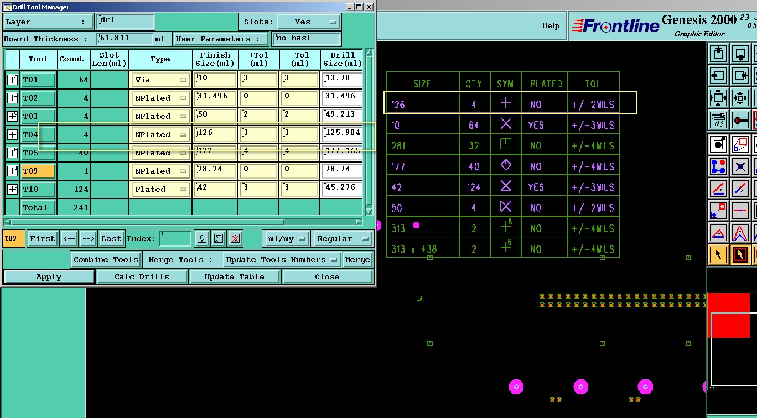Open the wrench and palette tools icon
The image size is (757, 418).
[x=718, y=120]
